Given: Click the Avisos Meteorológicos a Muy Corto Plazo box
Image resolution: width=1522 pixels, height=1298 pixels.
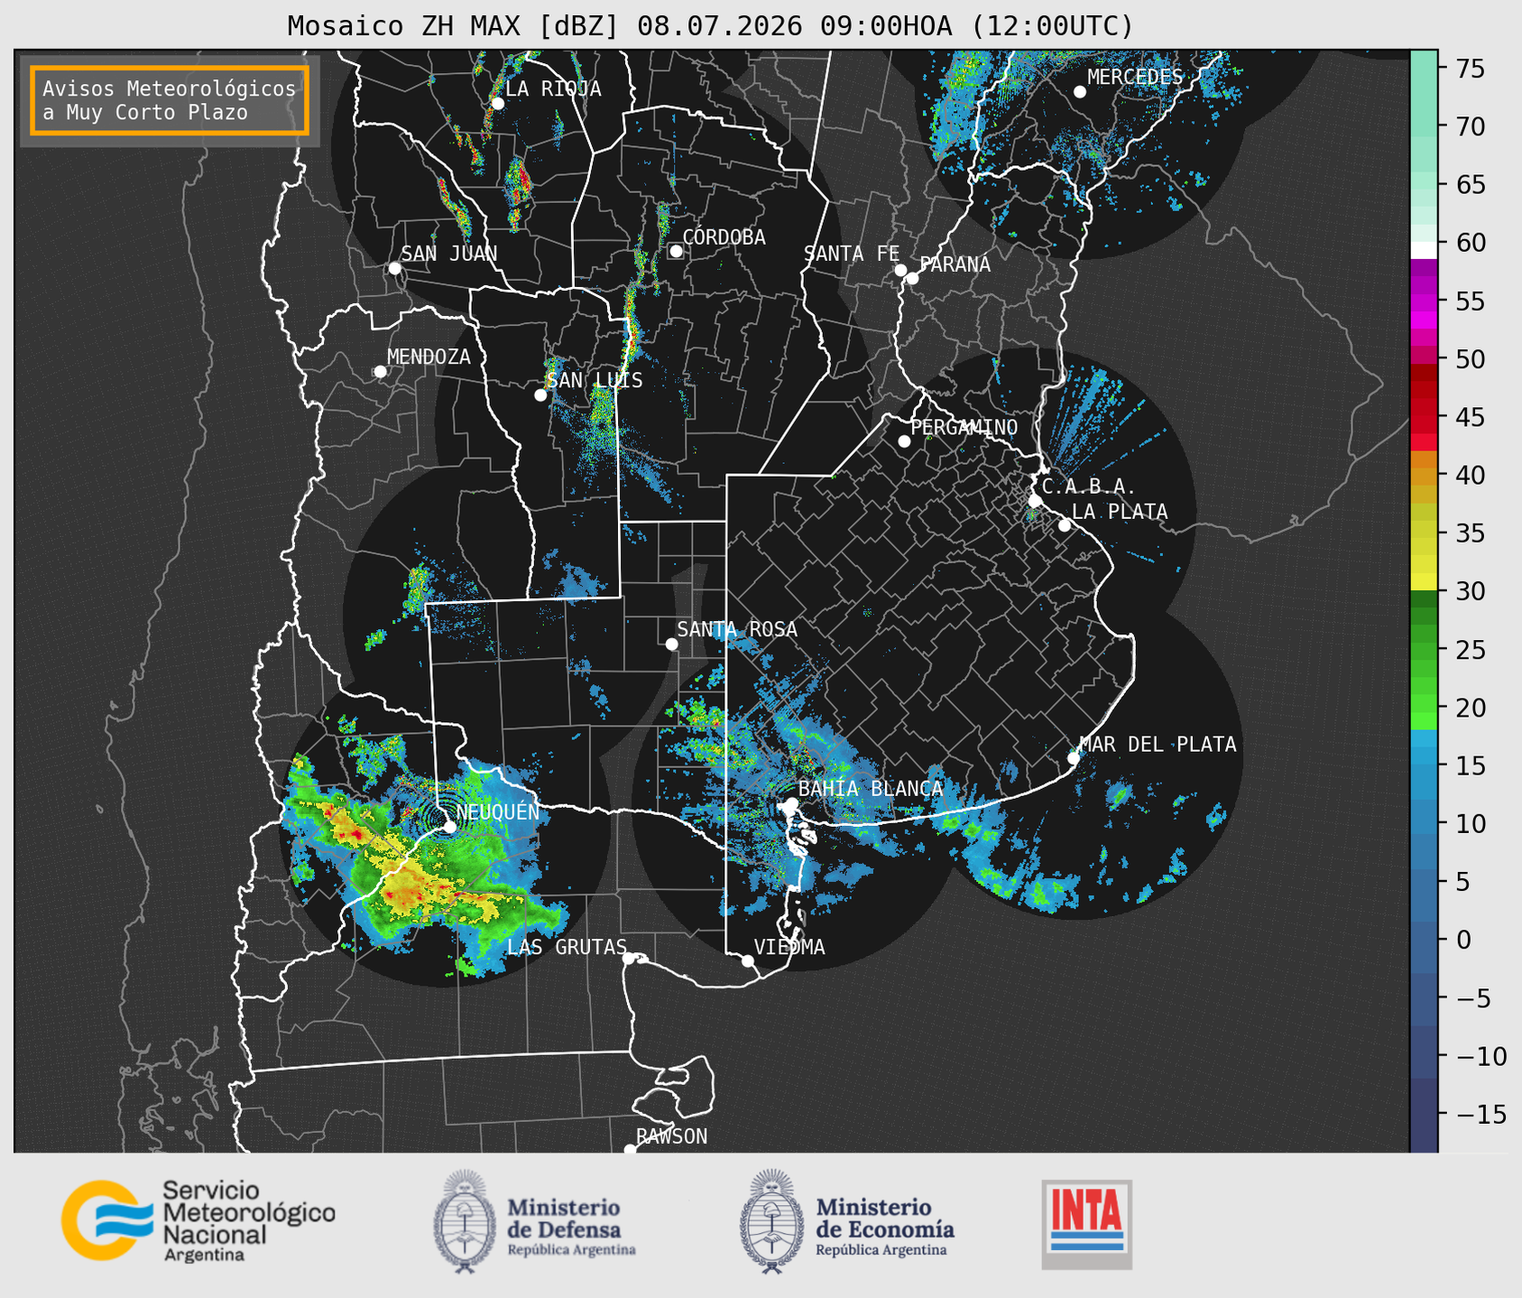Looking at the screenshot, I should coord(170,100).
